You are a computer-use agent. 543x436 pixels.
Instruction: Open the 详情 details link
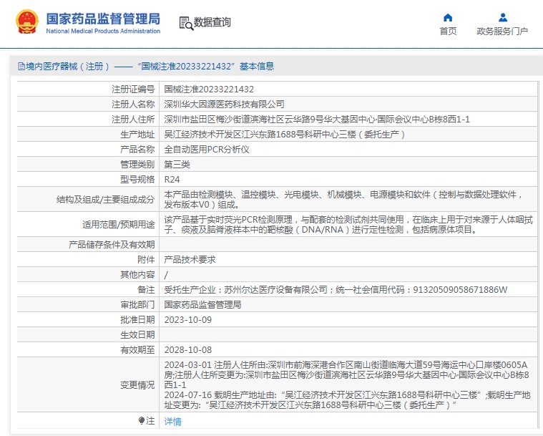173,422
